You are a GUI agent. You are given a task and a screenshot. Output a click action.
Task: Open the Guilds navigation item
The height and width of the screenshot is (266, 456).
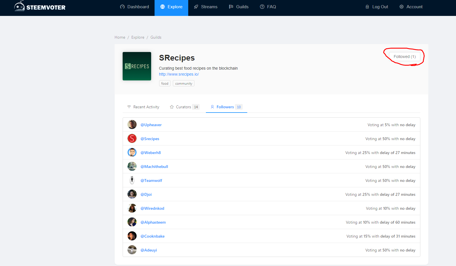pos(239,7)
